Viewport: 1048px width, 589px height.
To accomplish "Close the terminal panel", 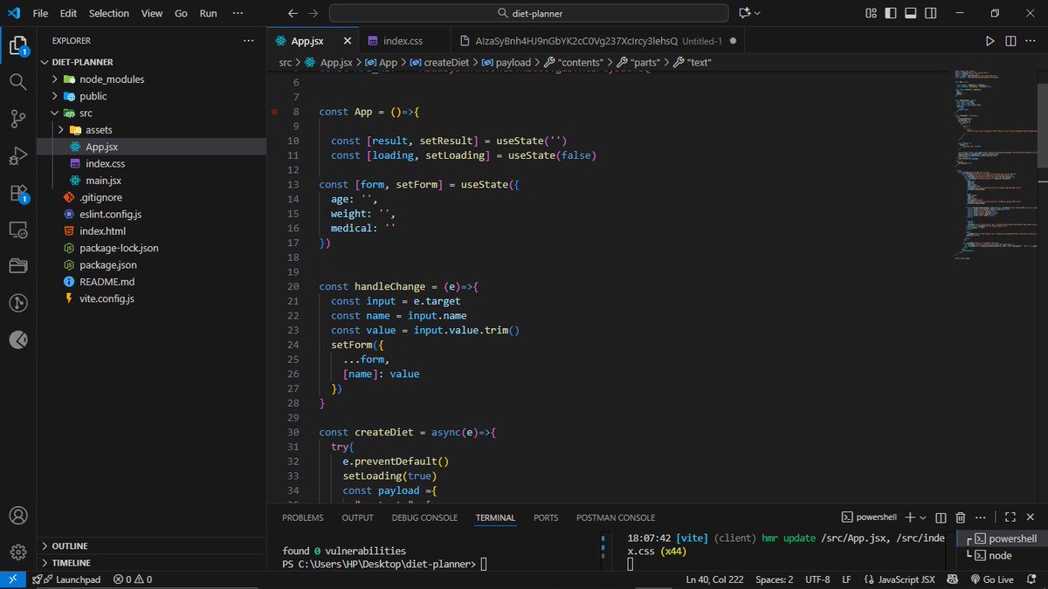I will [x=1031, y=517].
